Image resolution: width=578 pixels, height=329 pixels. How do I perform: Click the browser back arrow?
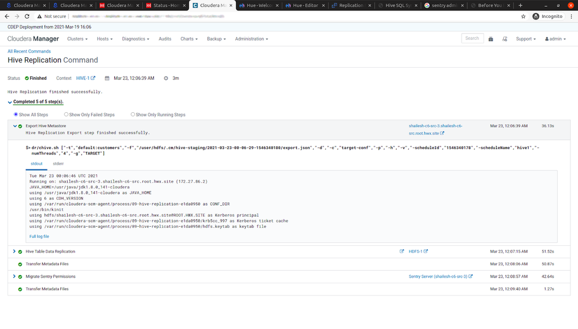coord(7,16)
